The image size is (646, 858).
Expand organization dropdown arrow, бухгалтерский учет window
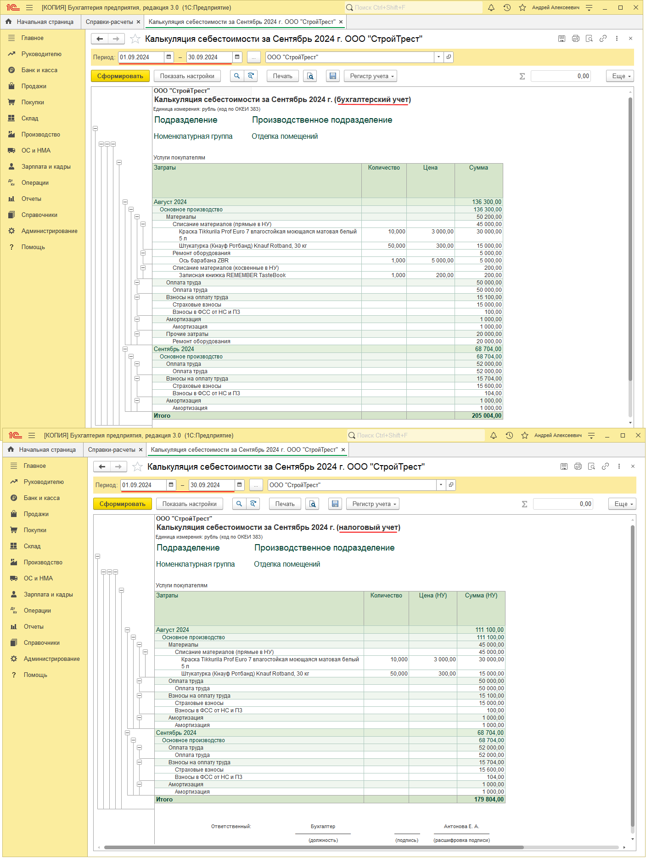coord(439,57)
